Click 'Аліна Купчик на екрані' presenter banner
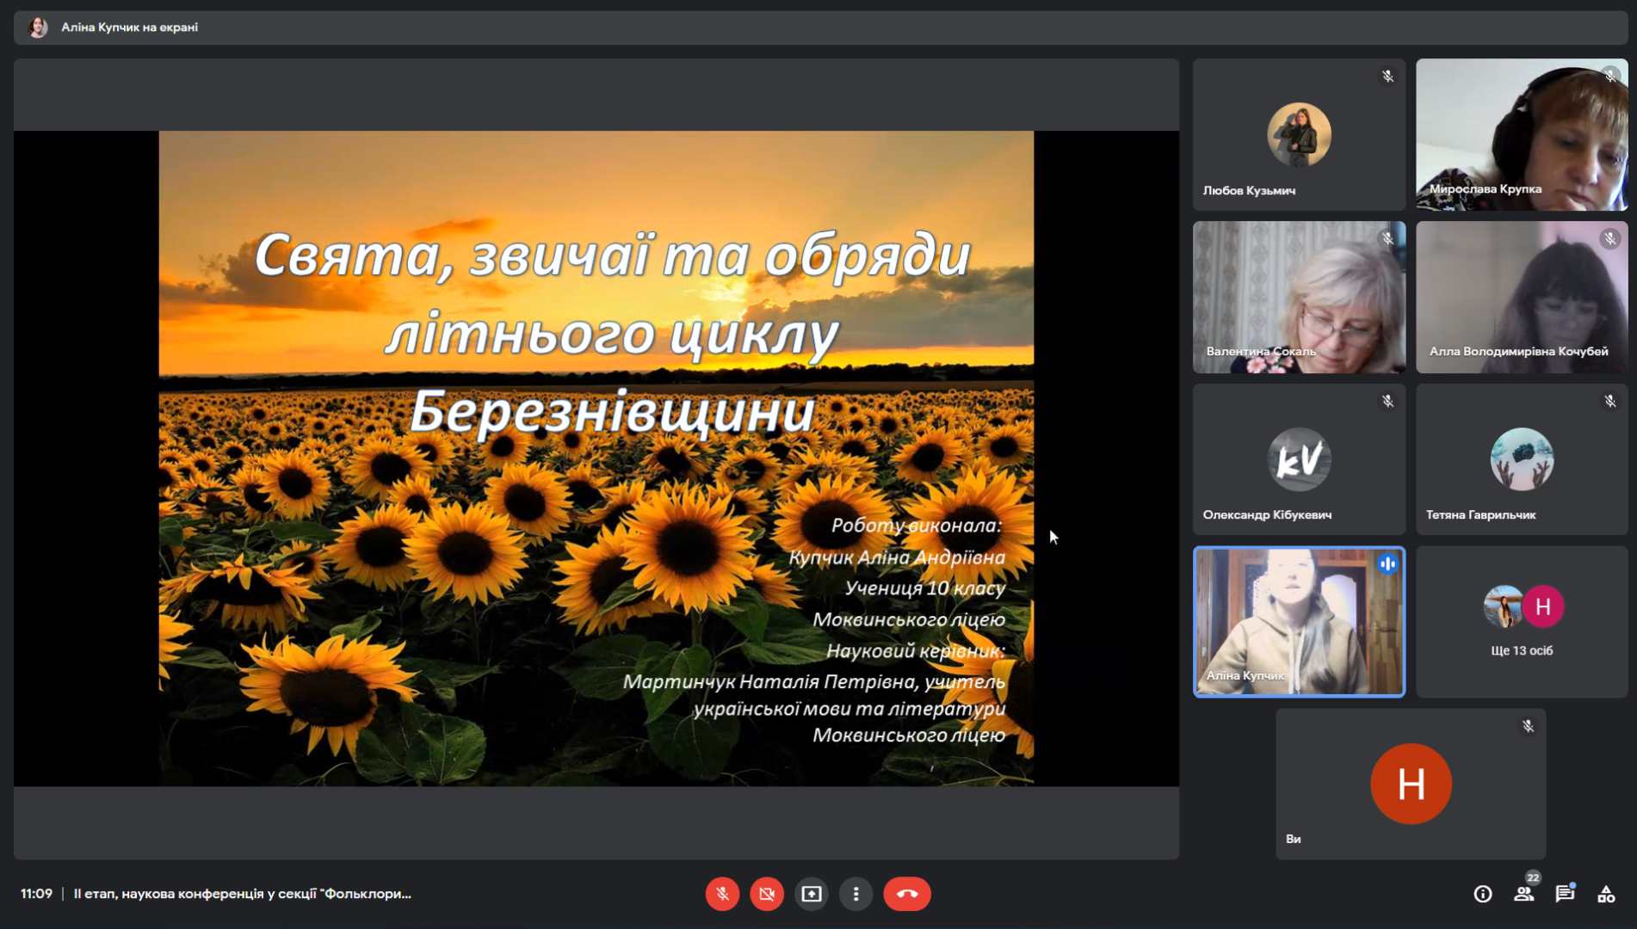Viewport: 1637px width, 929px height. (x=129, y=28)
